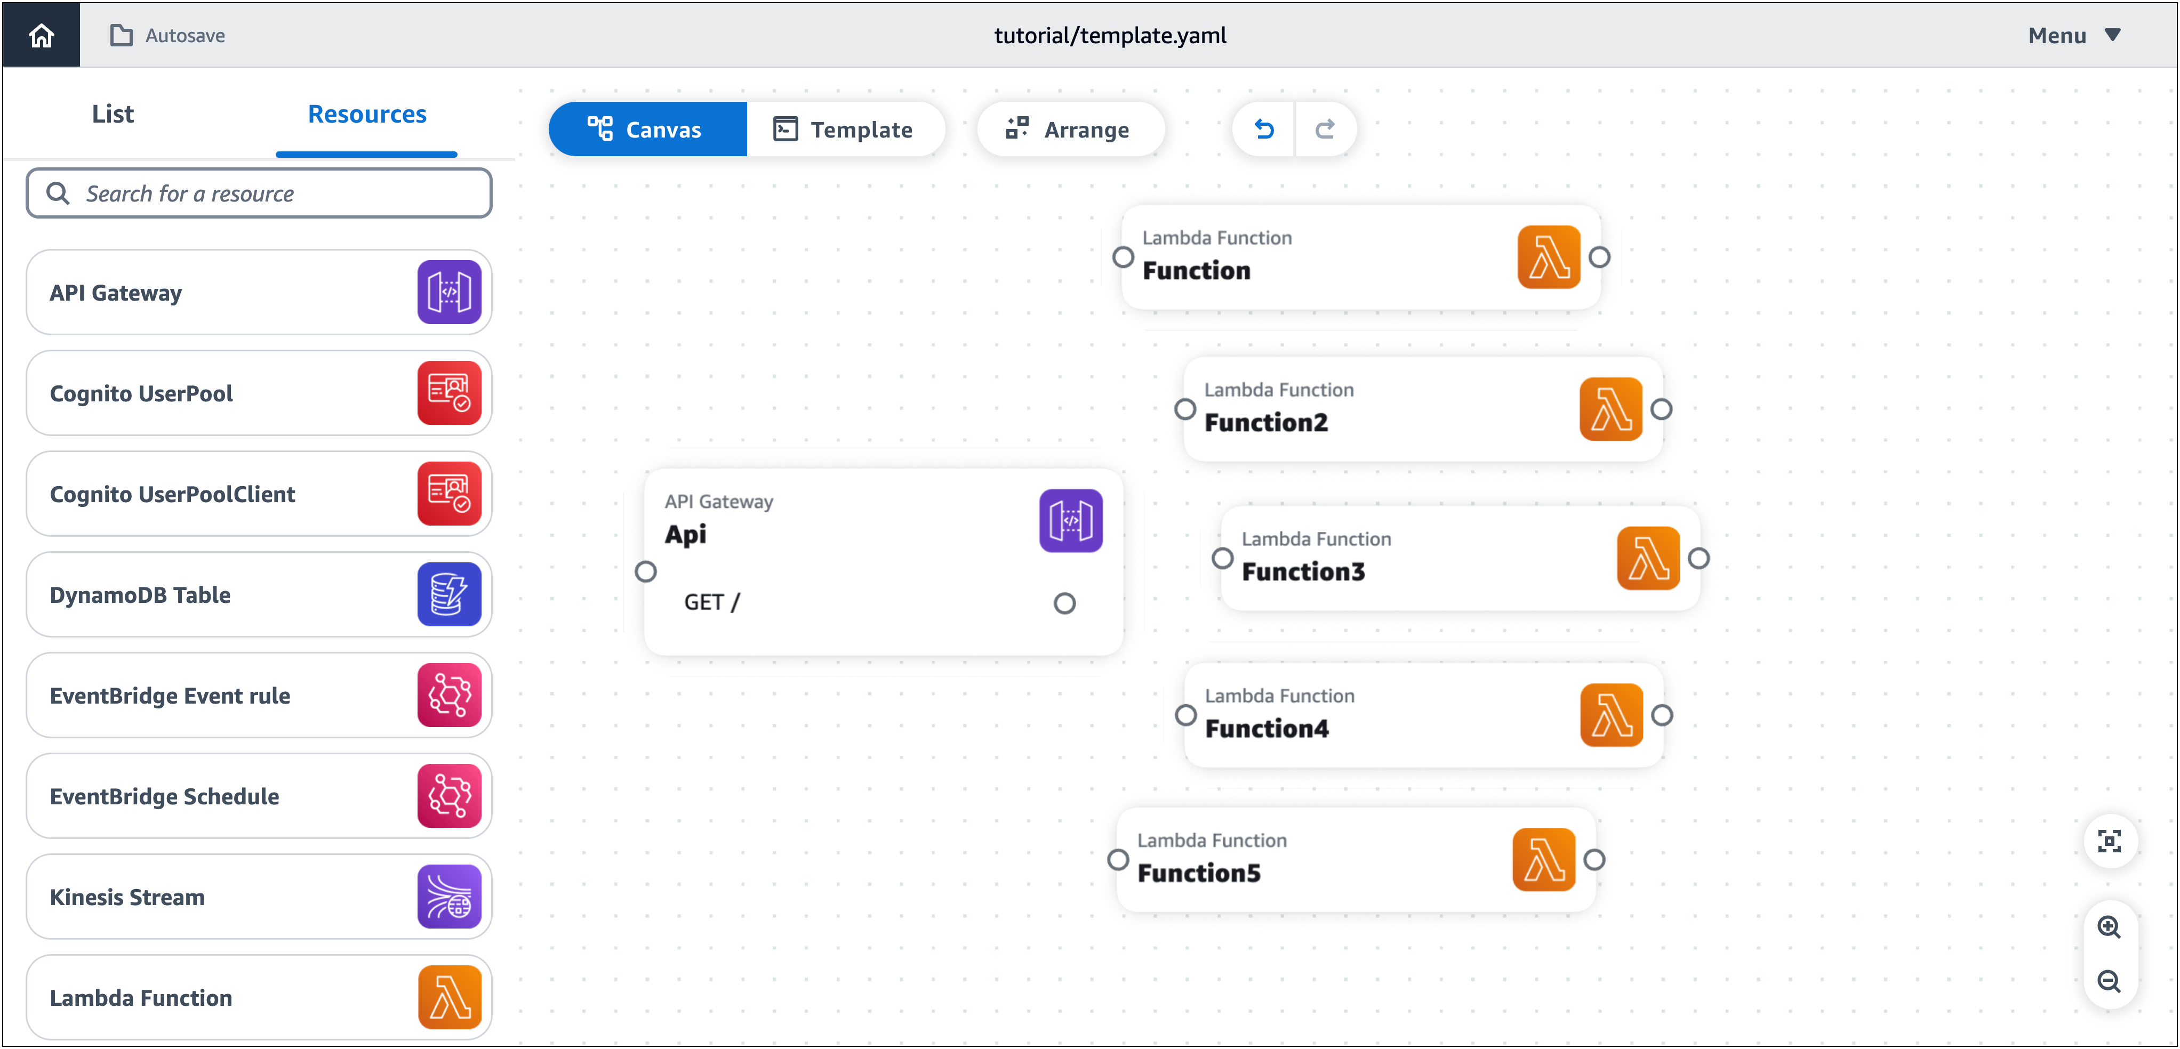
Task: Click the undo button in toolbar
Action: (1264, 129)
